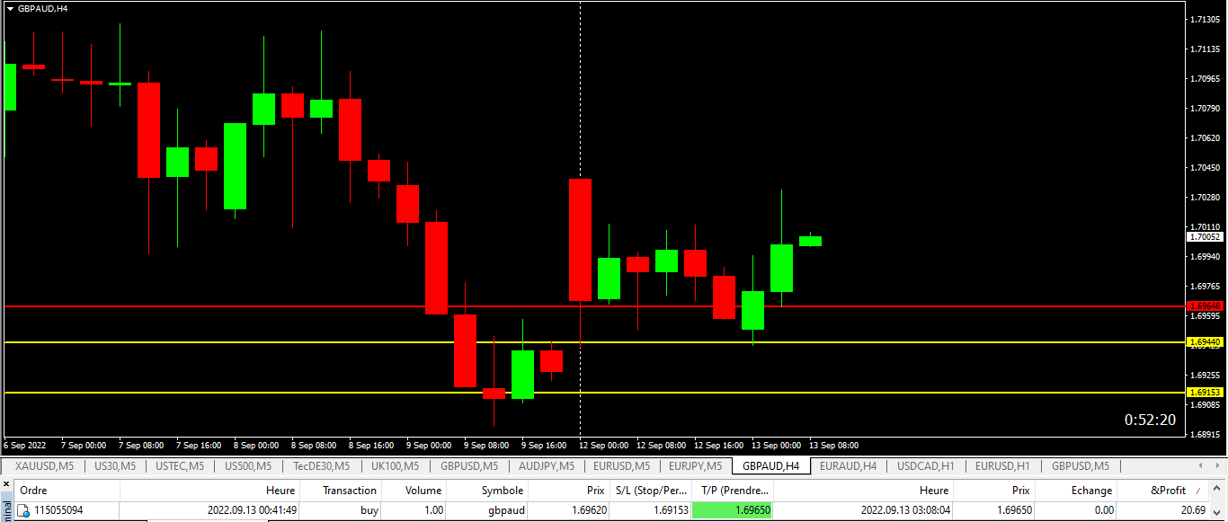The width and height of the screenshot is (1228, 522).
Task: Switch to the XAUUSD,M5 chart tab
Action: 44,466
